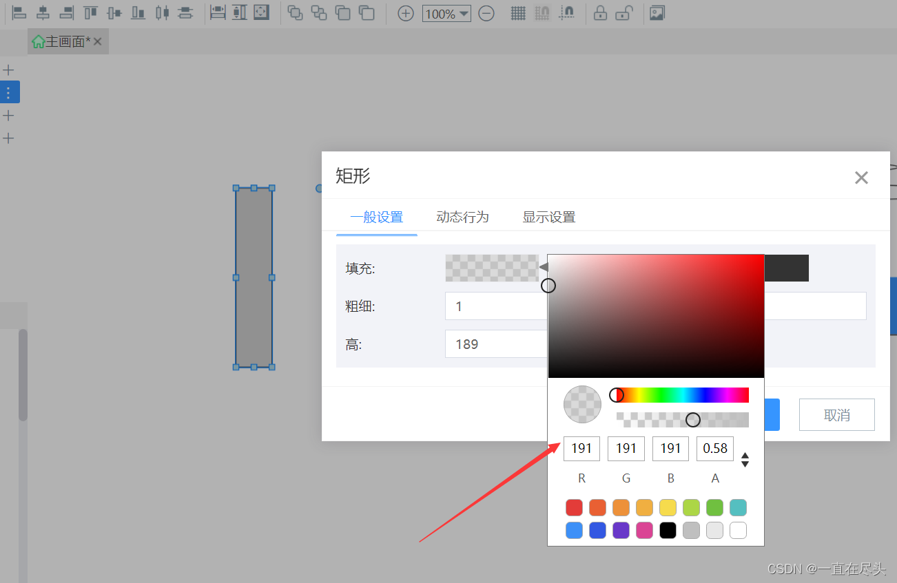The width and height of the screenshot is (897, 583).
Task: Toggle the grid display icon
Action: [x=517, y=13]
